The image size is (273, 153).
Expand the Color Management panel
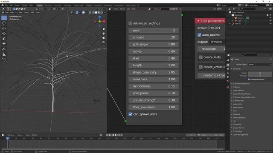(x=231, y=135)
